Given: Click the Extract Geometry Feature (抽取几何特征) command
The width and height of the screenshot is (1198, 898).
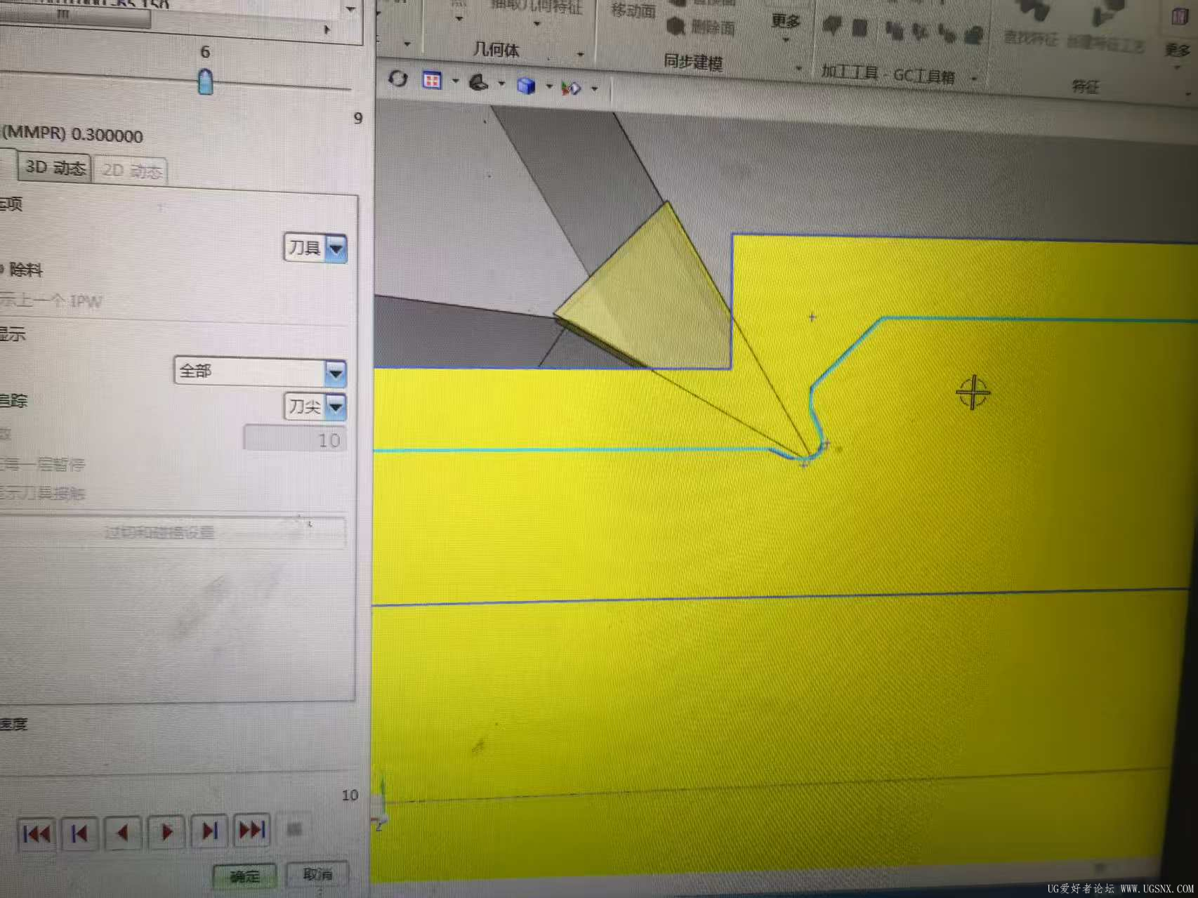Looking at the screenshot, I should [x=537, y=6].
